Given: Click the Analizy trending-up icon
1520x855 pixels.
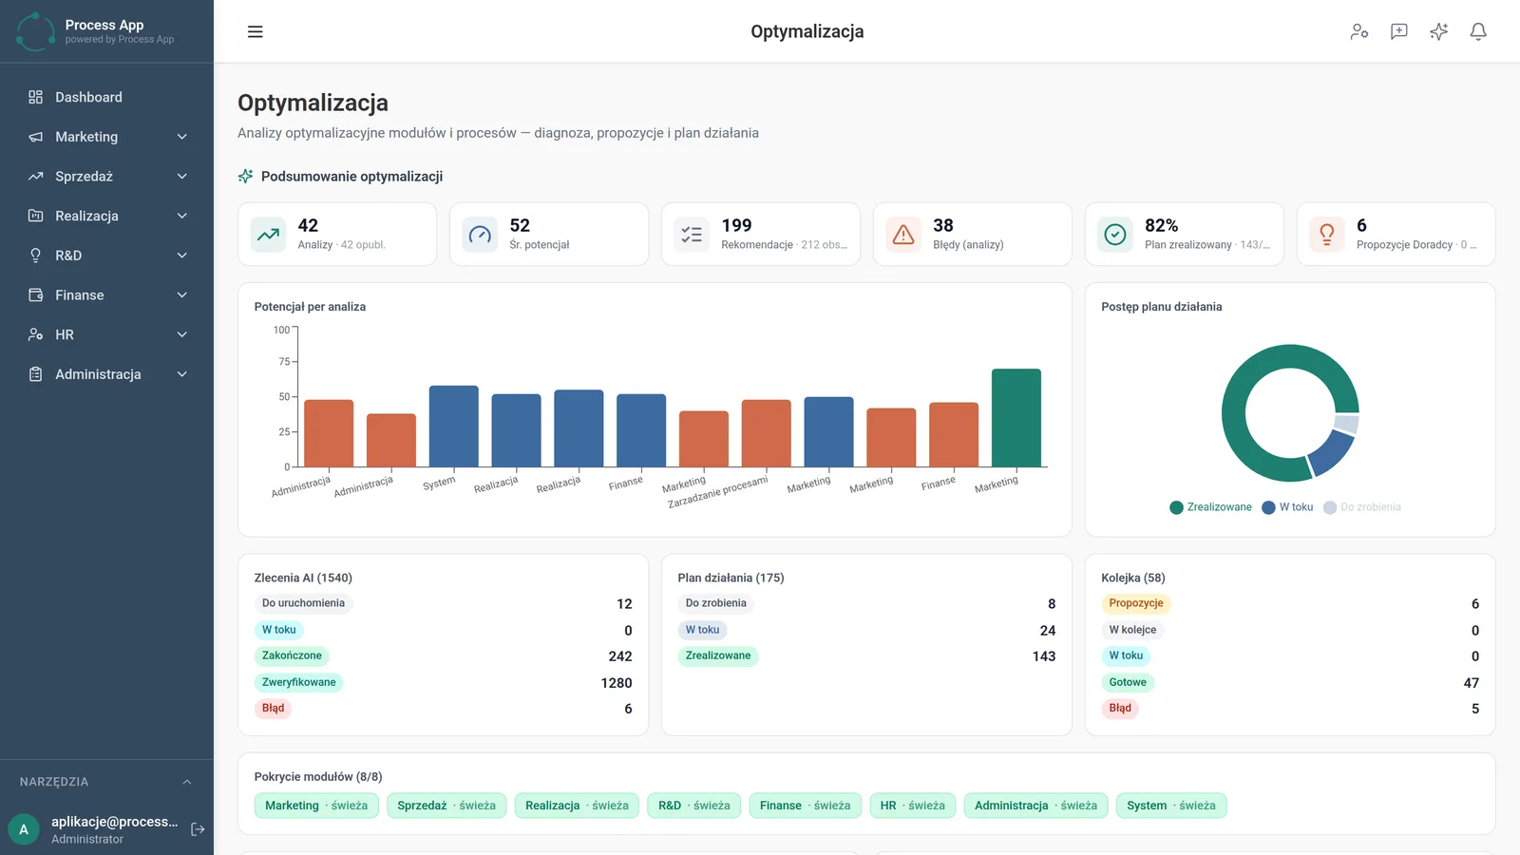Looking at the screenshot, I should [269, 234].
